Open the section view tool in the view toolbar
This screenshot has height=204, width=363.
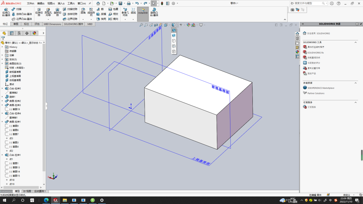click(156, 25)
